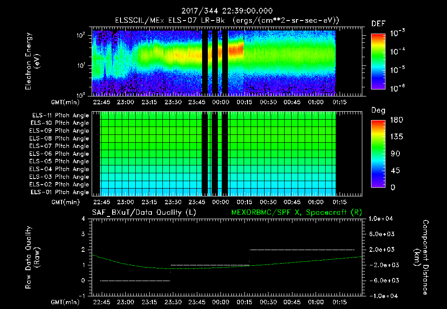Select the ELS-06 Pitch Angle row label

(59, 154)
